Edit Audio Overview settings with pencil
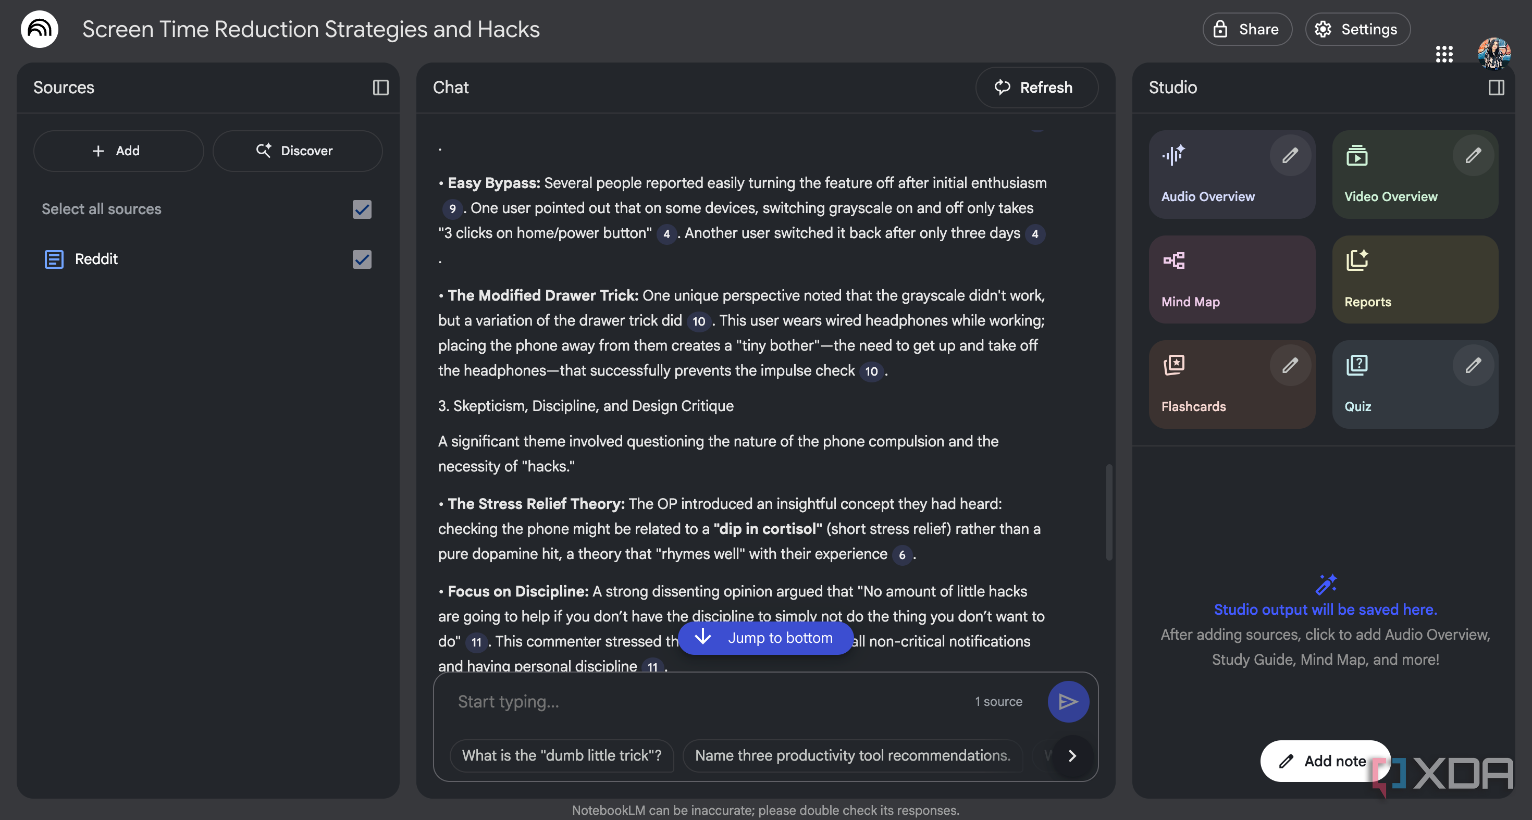 click(1290, 156)
